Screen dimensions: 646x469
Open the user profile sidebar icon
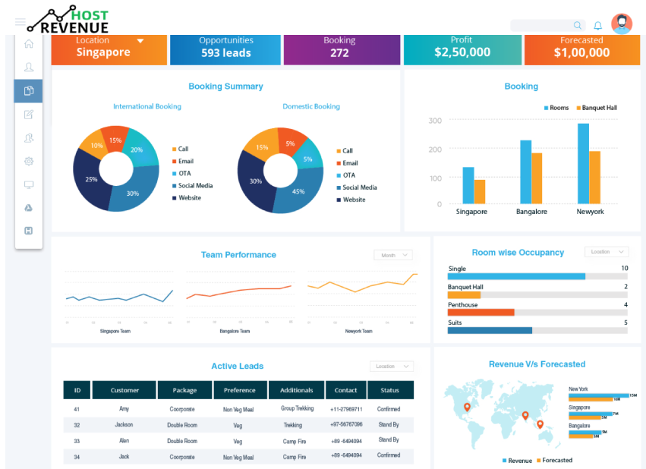tap(29, 67)
